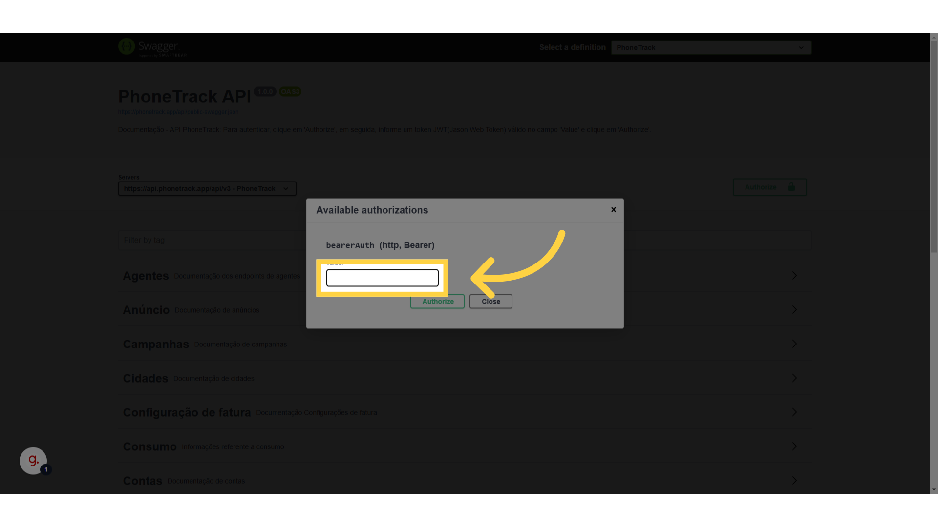
Task: Expand the Anúncio section chevron
Action: (x=794, y=310)
